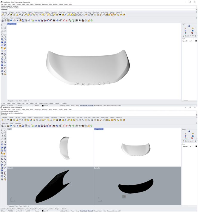
Task: Toggle SmartTrack in lower window's status bar
Action: click(83, 211)
